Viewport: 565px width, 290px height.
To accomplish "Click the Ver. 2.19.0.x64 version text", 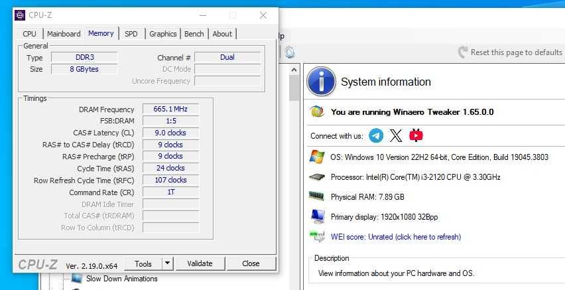I will [92, 266].
